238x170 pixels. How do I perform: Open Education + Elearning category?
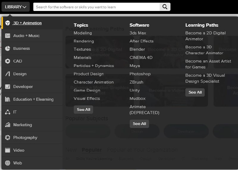coord(33,99)
